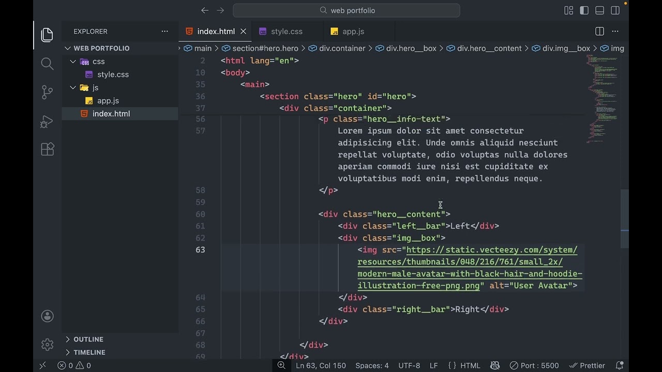Click the Copilot status icon

coord(495,365)
